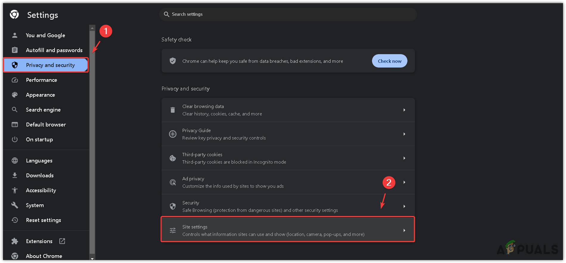Open the Privacy and security menu item
Image resolution: width=566 pixels, height=263 pixels.
(50, 65)
